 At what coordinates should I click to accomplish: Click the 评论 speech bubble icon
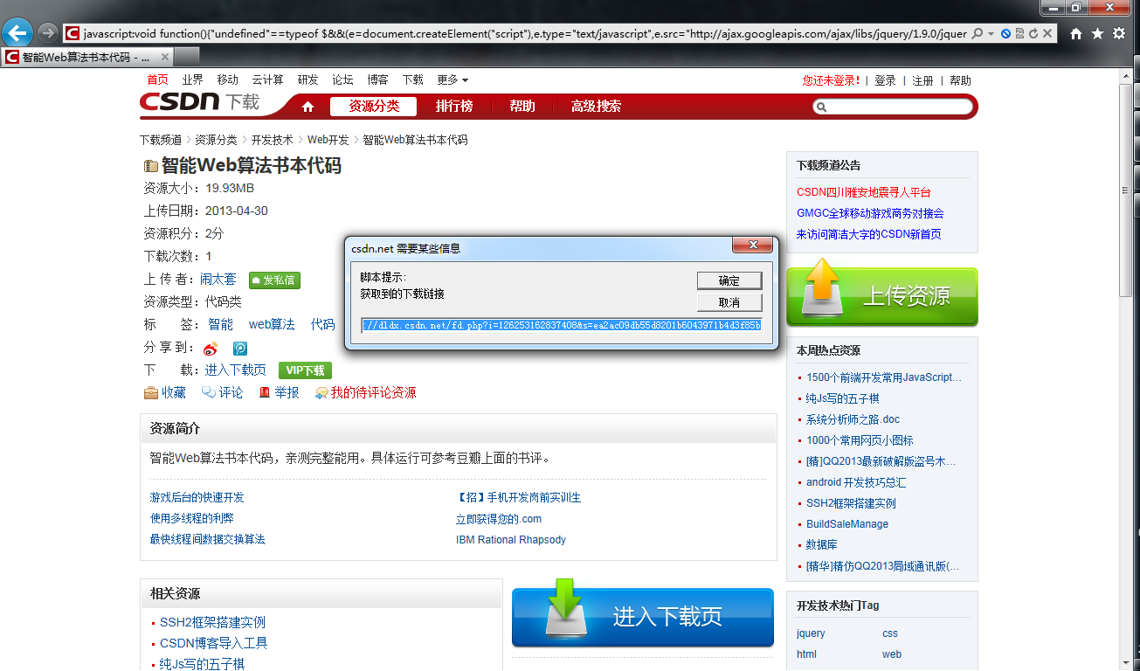tap(209, 393)
